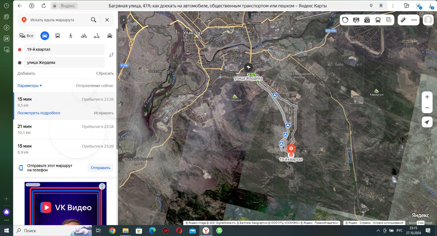The image size is (437, 236).
Task: Open the tabs icon in the browser sidebar
Action: pos(6,17)
